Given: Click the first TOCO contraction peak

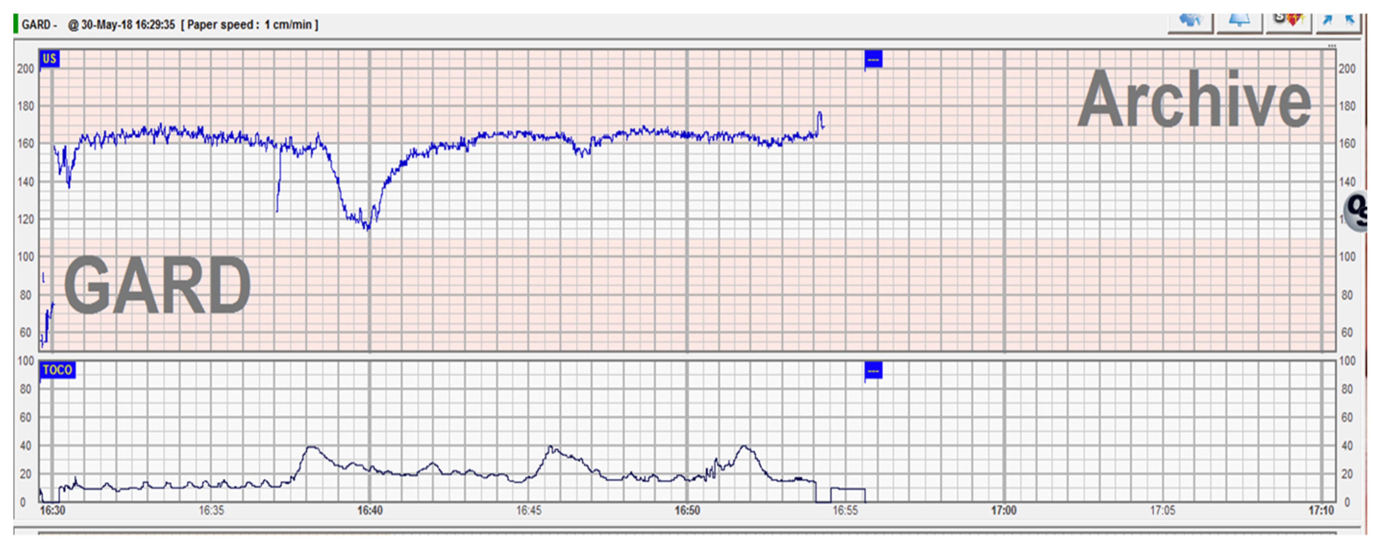Looking at the screenshot, I should tap(311, 447).
